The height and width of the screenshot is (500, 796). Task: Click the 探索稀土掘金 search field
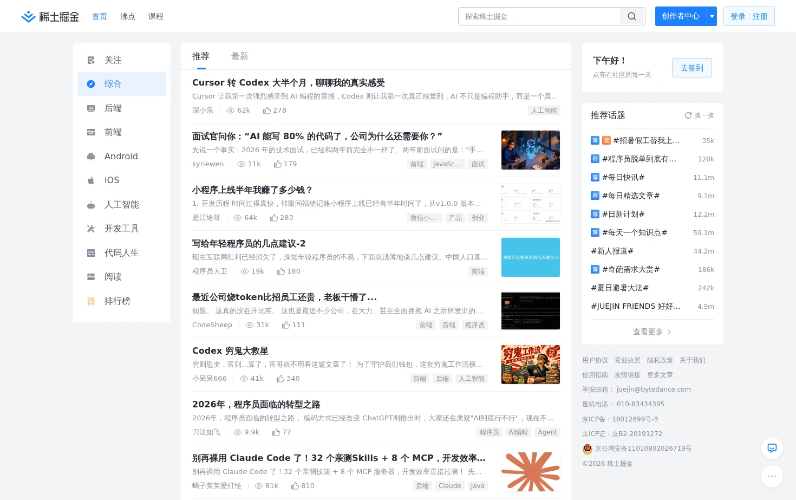pyautogui.click(x=539, y=16)
